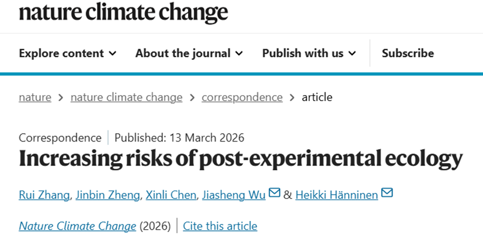The height and width of the screenshot is (235, 483).
Task: Open author Rui Zhang's profile link
Action: tap(44, 194)
